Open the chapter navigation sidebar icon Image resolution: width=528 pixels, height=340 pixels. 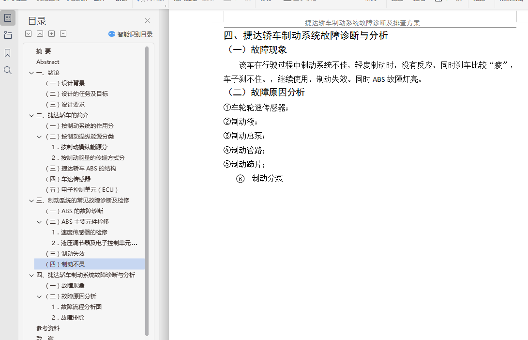8,35
